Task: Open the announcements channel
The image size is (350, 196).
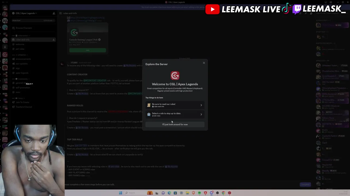Action: tap(23, 59)
